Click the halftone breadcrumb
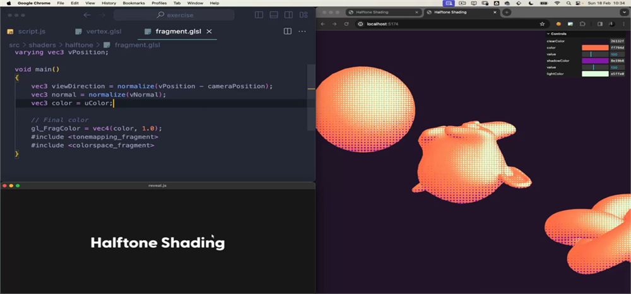 click(79, 45)
